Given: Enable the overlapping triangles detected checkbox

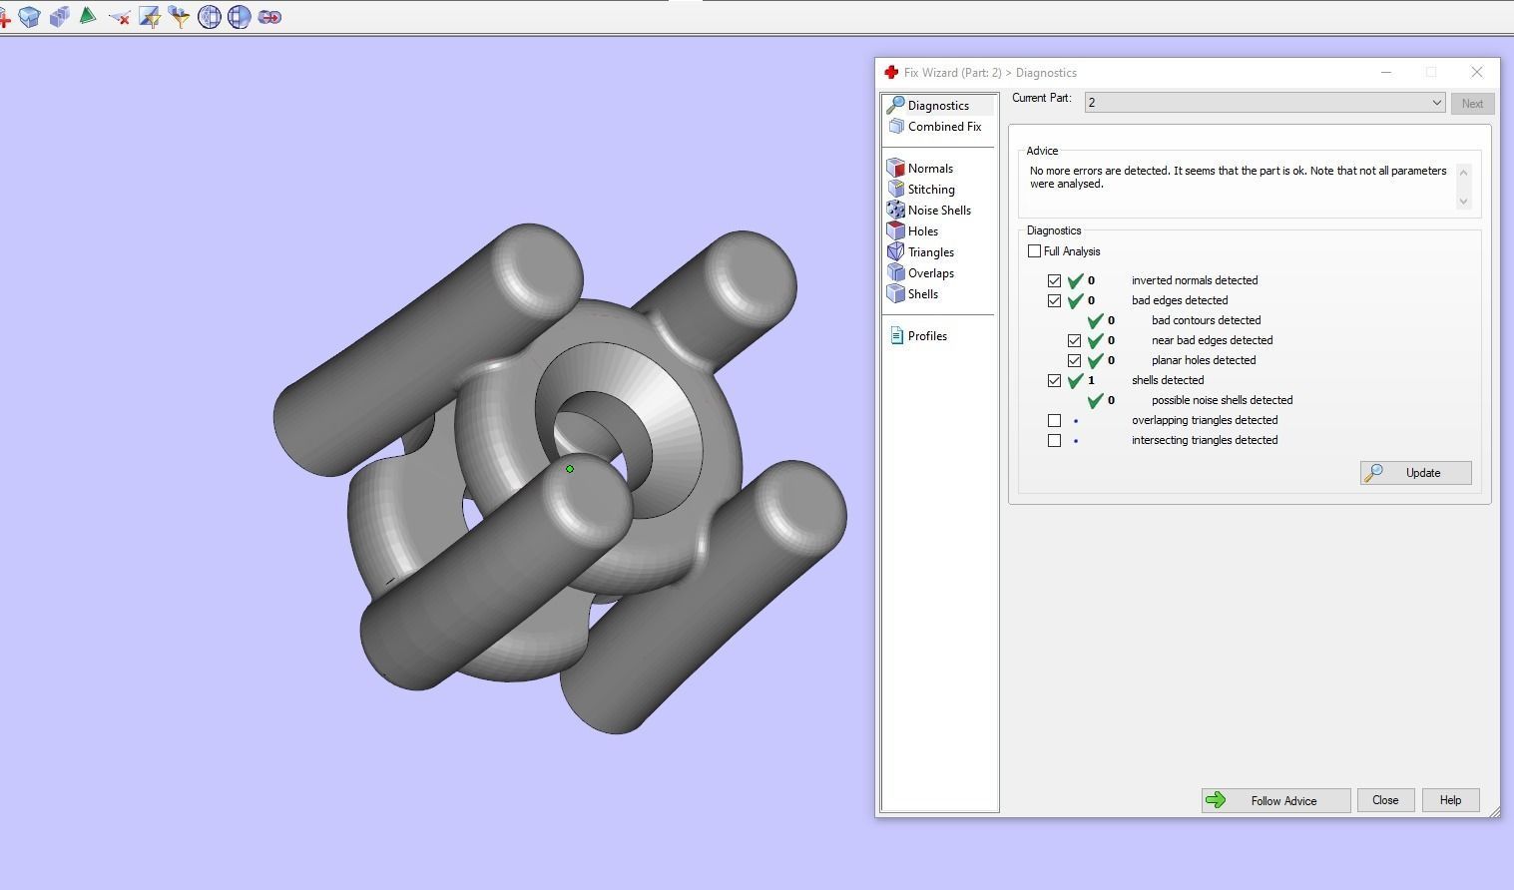Looking at the screenshot, I should (1054, 420).
